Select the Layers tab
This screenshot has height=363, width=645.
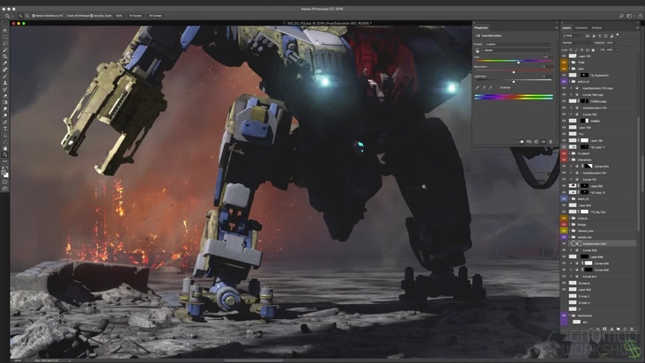(567, 28)
